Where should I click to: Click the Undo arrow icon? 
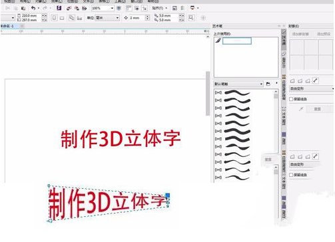pos(33,8)
